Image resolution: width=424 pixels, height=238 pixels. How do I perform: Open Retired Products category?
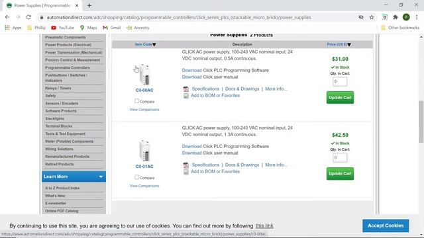pyautogui.click(x=59, y=164)
